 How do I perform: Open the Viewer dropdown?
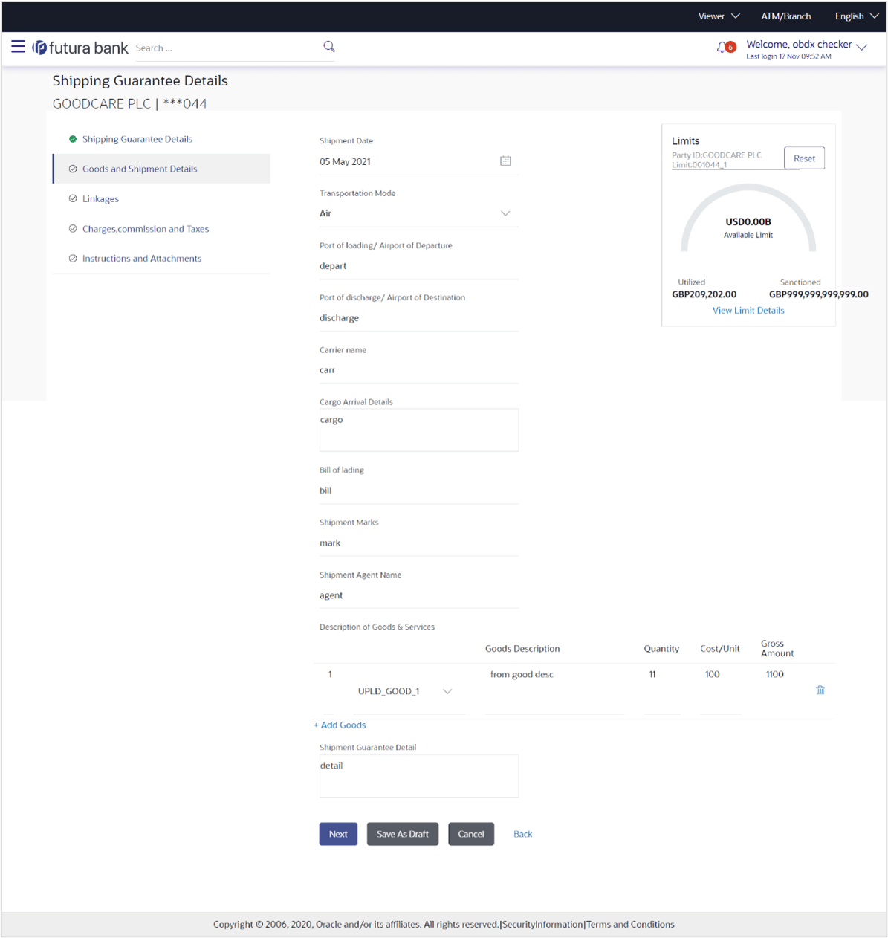(718, 16)
